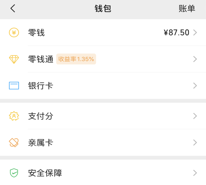Click the orange 亲属卡 icon
Viewport: 206px width, 185px height.
coord(14,143)
